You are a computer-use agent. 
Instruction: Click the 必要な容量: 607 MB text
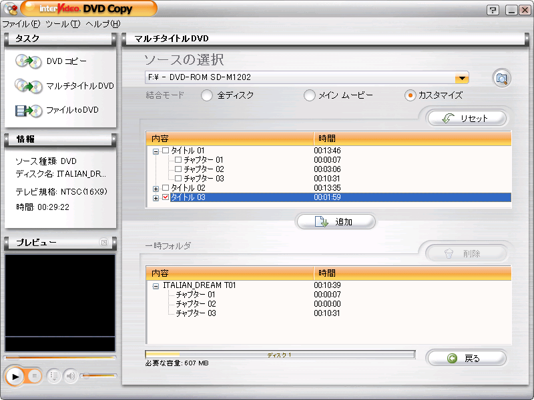[x=177, y=363]
